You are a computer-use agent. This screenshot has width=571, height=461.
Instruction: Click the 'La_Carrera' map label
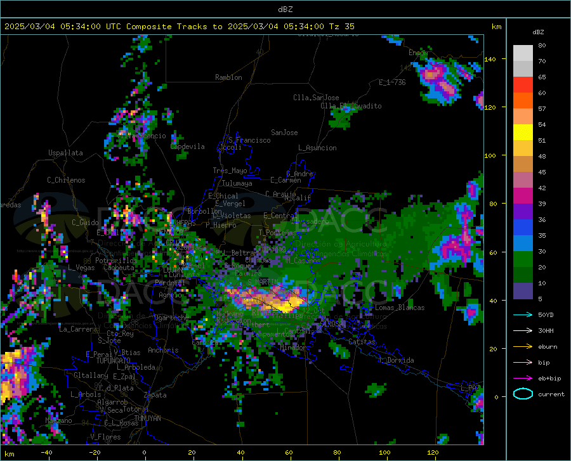coord(78,329)
